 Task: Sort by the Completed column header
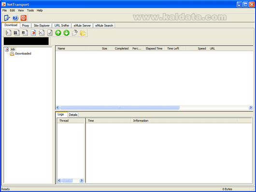(x=119, y=48)
